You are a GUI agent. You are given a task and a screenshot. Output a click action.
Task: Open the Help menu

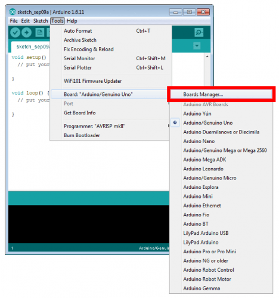point(72,21)
